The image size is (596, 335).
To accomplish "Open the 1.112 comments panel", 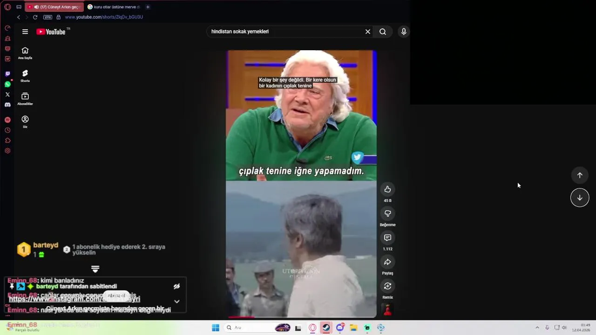I will (x=387, y=238).
